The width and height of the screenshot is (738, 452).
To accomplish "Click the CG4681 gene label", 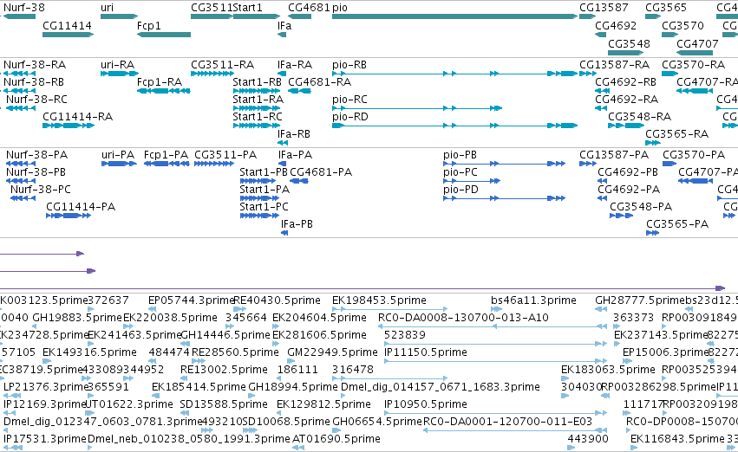I will click(x=309, y=8).
